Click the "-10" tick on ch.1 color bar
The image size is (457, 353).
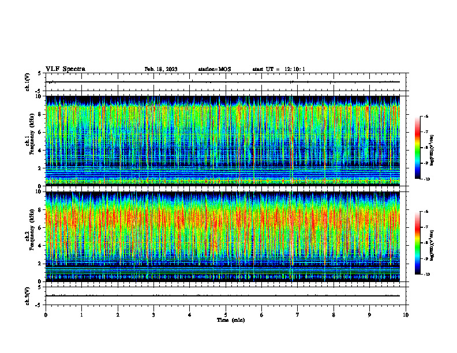[426, 179]
